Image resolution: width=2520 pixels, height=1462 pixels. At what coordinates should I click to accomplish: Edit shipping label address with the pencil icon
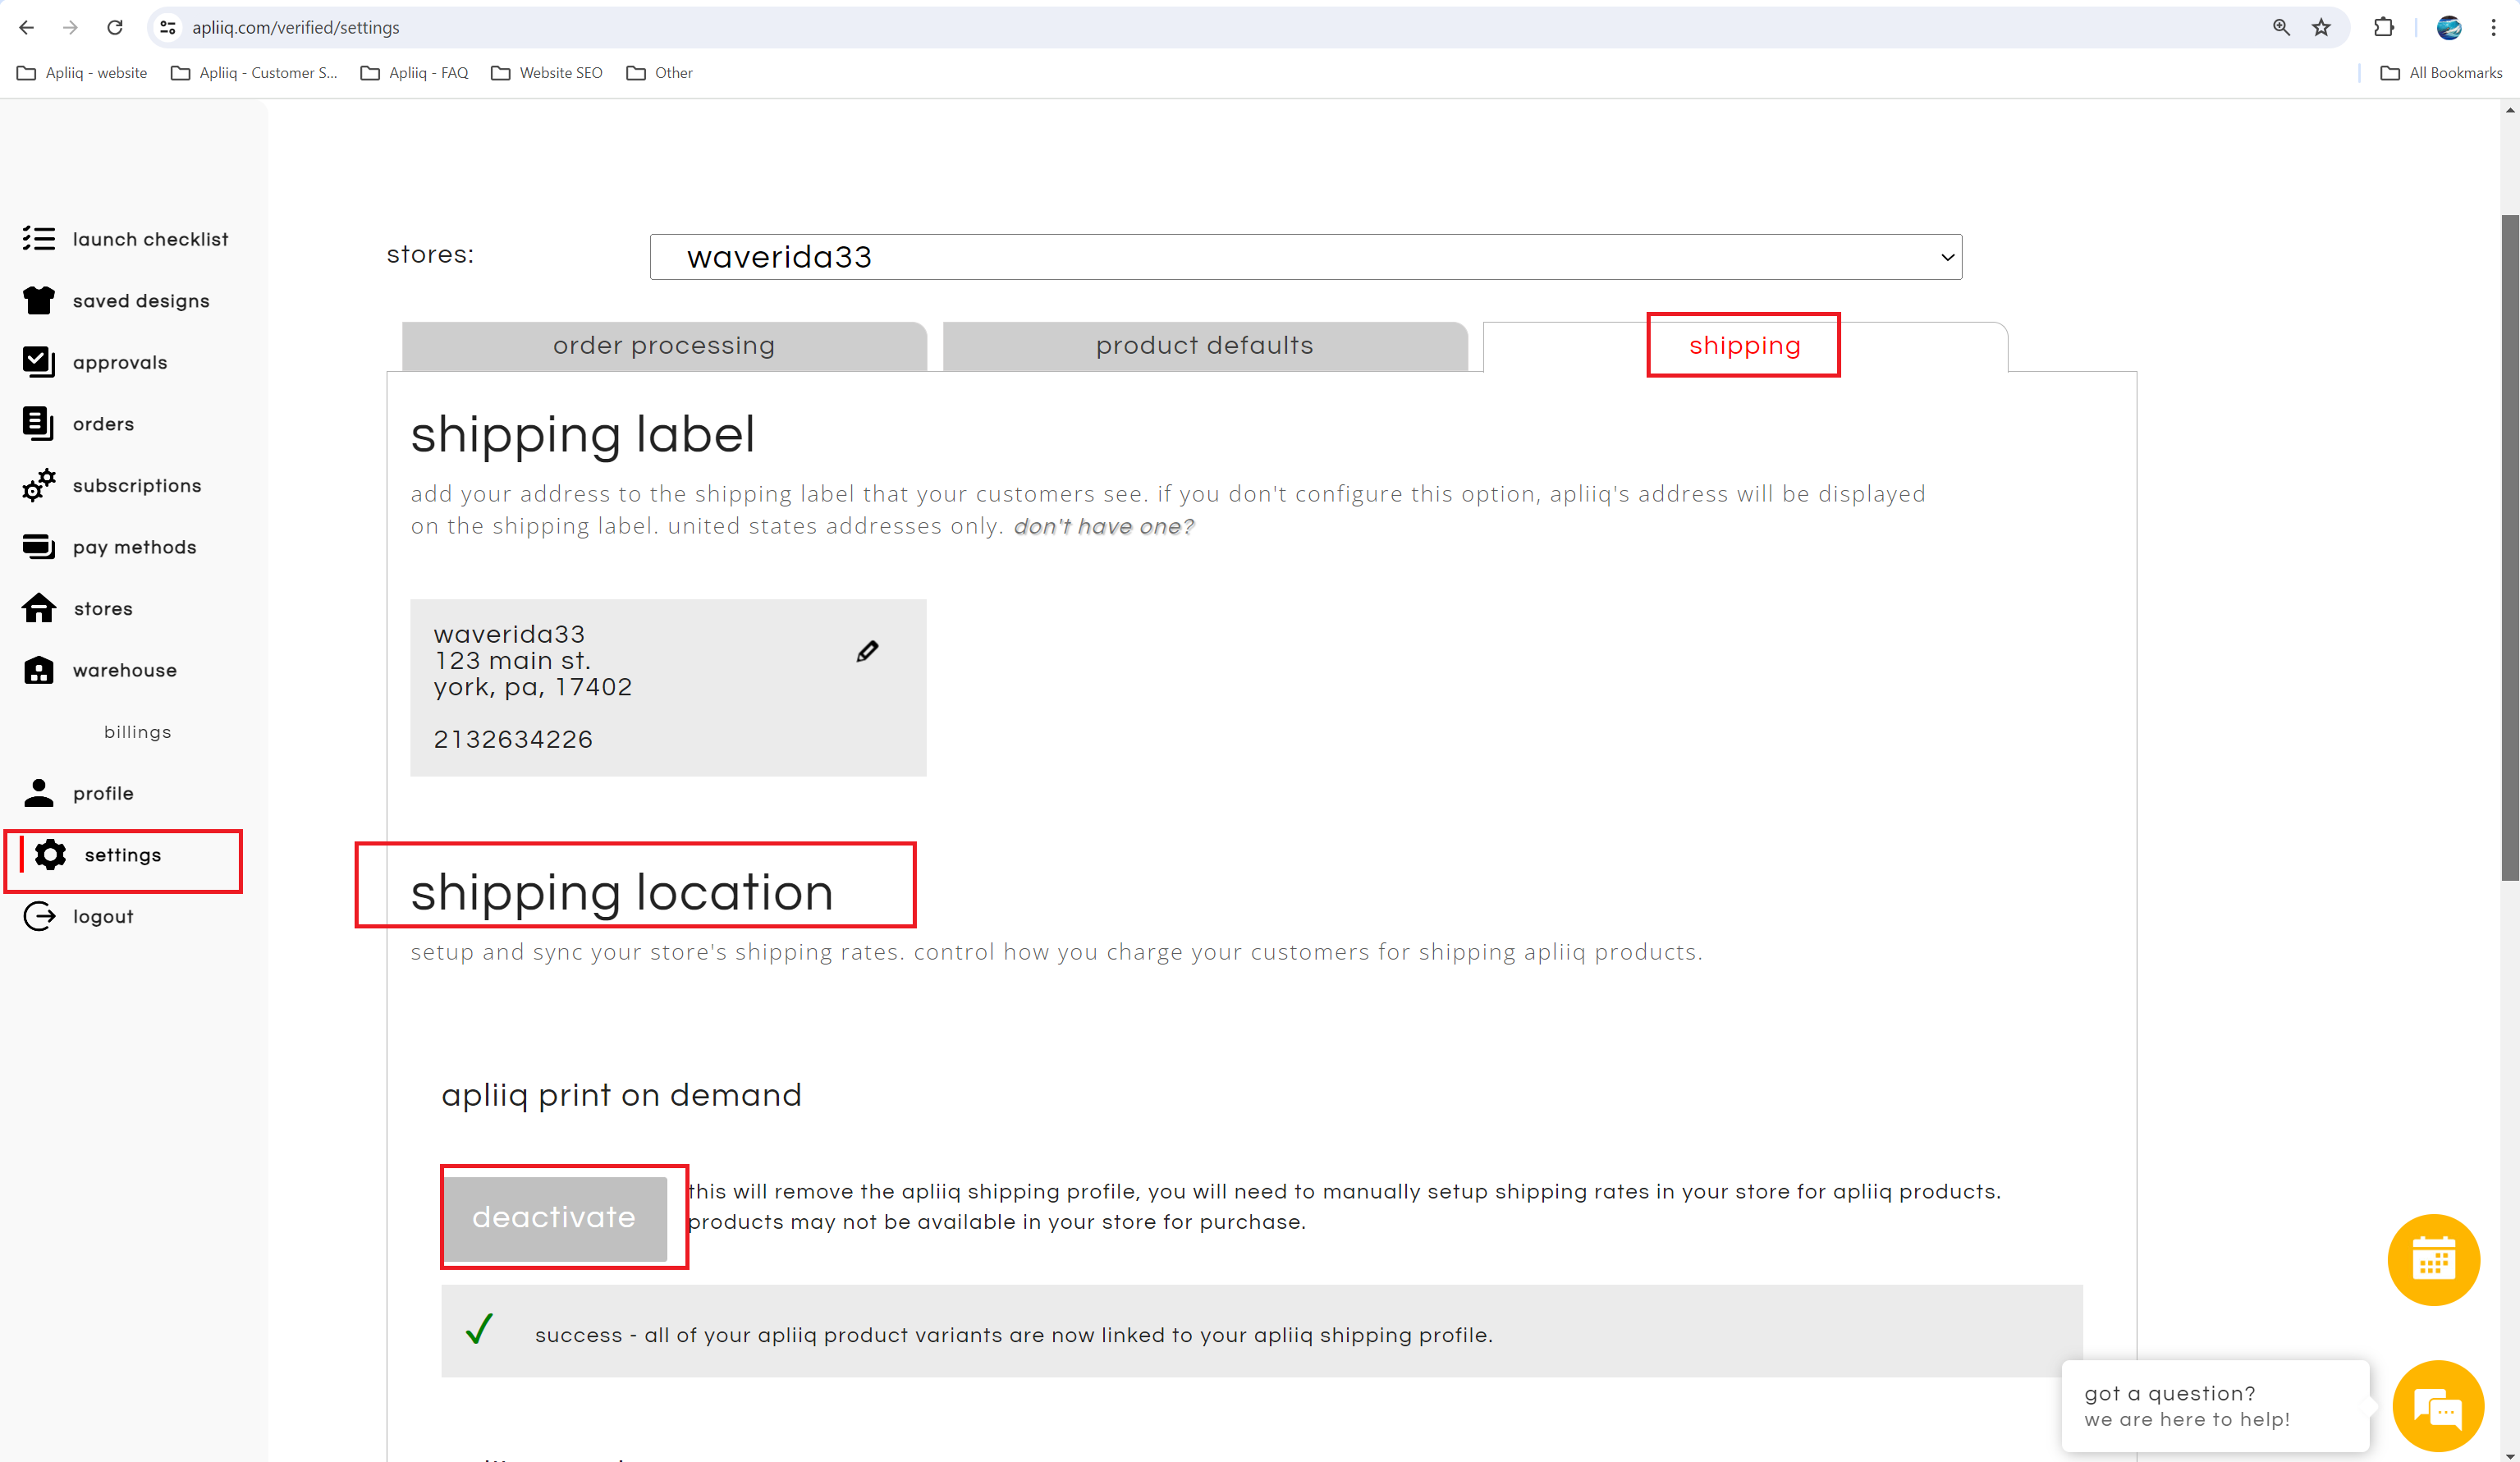coord(867,652)
